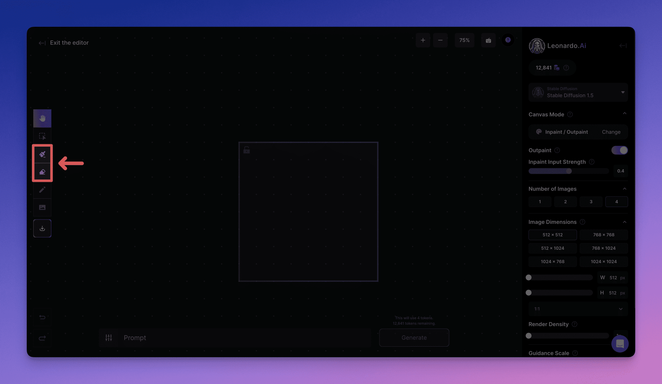Open the Stable Diffusion 1.5 model dropdown
This screenshot has width=662, height=384.
point(578,93)
